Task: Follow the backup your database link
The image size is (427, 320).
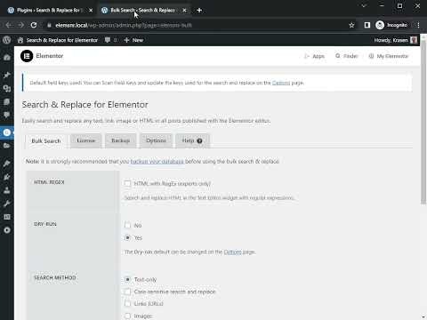Action: pyautogui.click(x=157, y=162)
